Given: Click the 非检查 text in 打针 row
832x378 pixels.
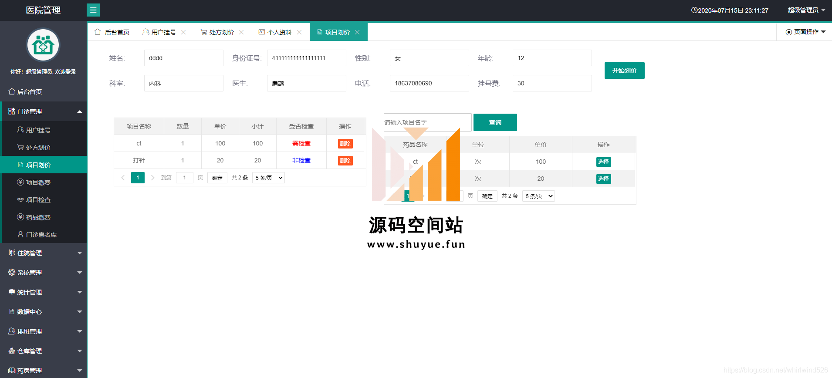Looking at the screenshot, I should click(x=301, y=160).
